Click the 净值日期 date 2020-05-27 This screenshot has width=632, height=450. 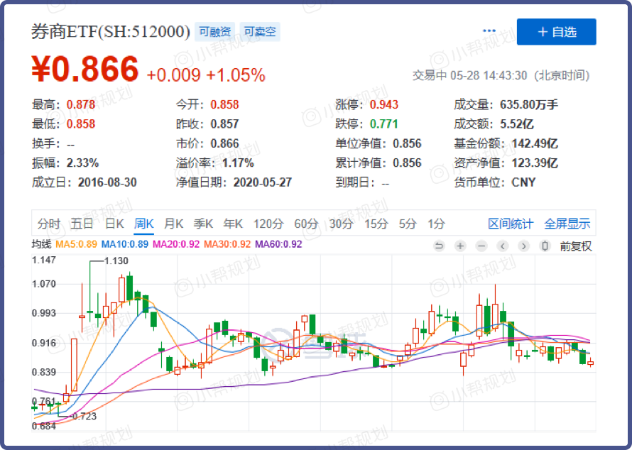coord(263,182)
